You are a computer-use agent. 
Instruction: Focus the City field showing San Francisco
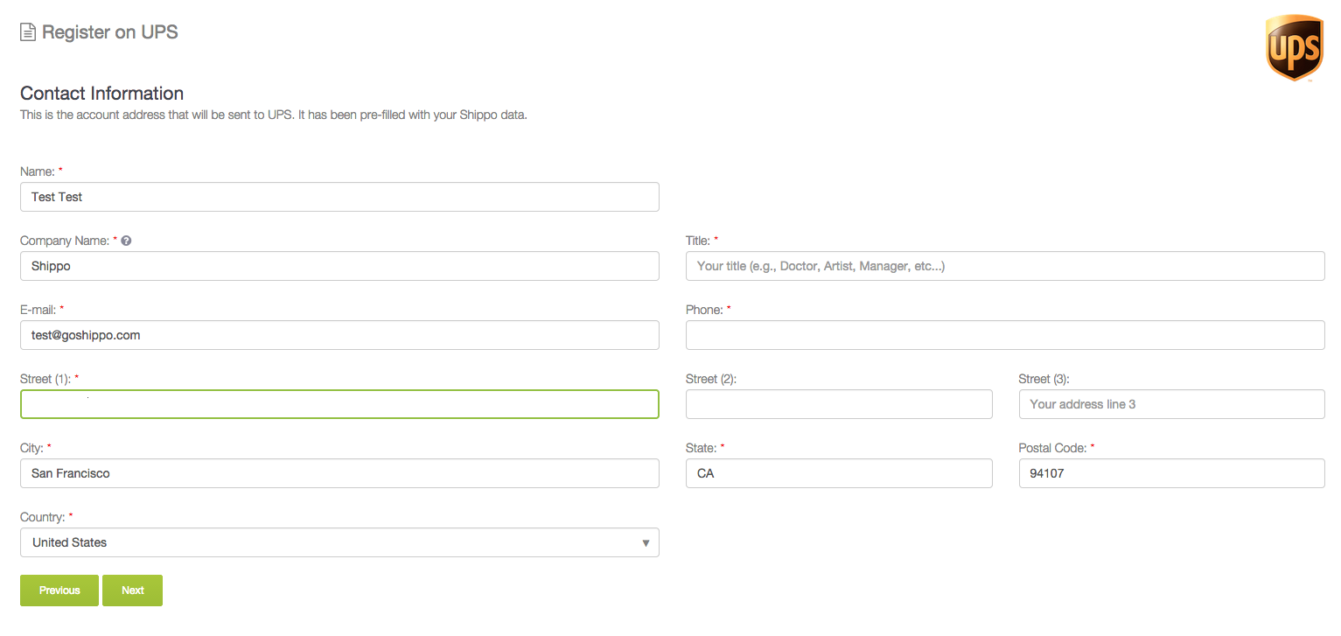(339, 473)
